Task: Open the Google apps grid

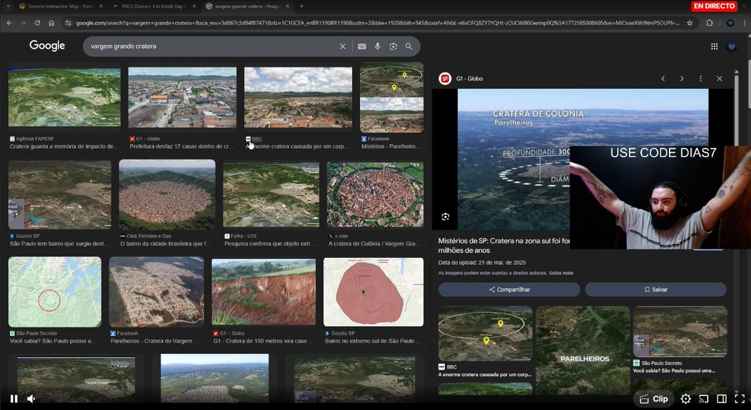Action: pyautogui.click(x=714, y=46)
